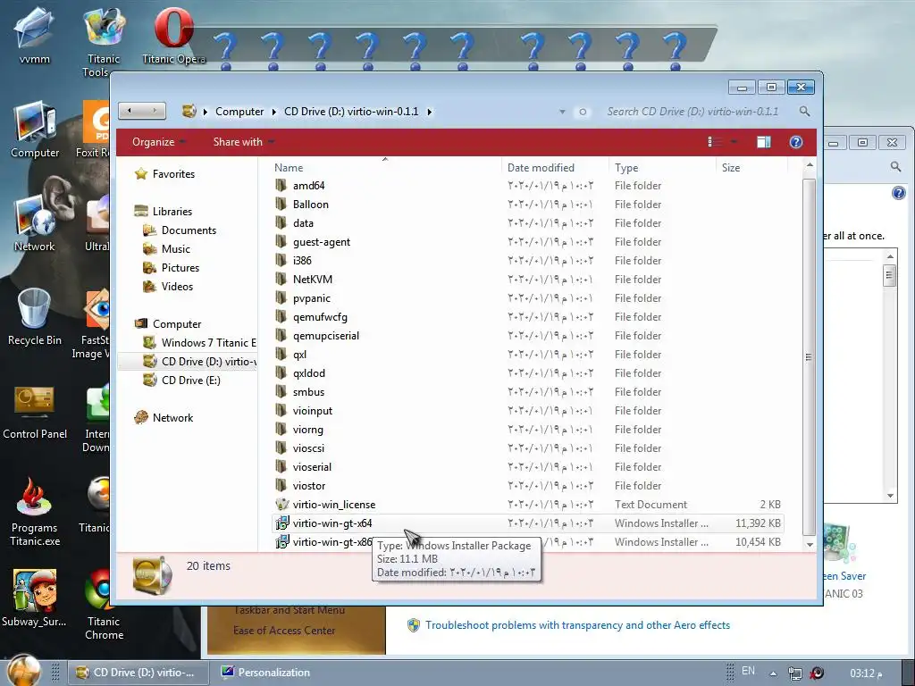Screen dimensions: 915x686
Task: Open Videos library in sidebar
Action: 177,286
